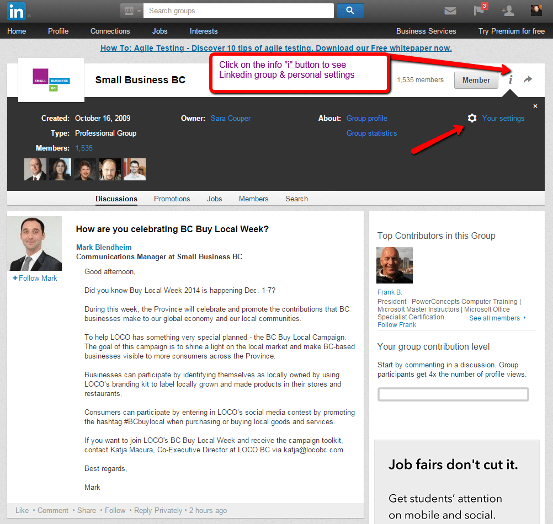The height and width of the screenshot is (524, 553).
Task: Open the agile testing whitepaper link
Action: pyautogui.click(x=276, y=48)
